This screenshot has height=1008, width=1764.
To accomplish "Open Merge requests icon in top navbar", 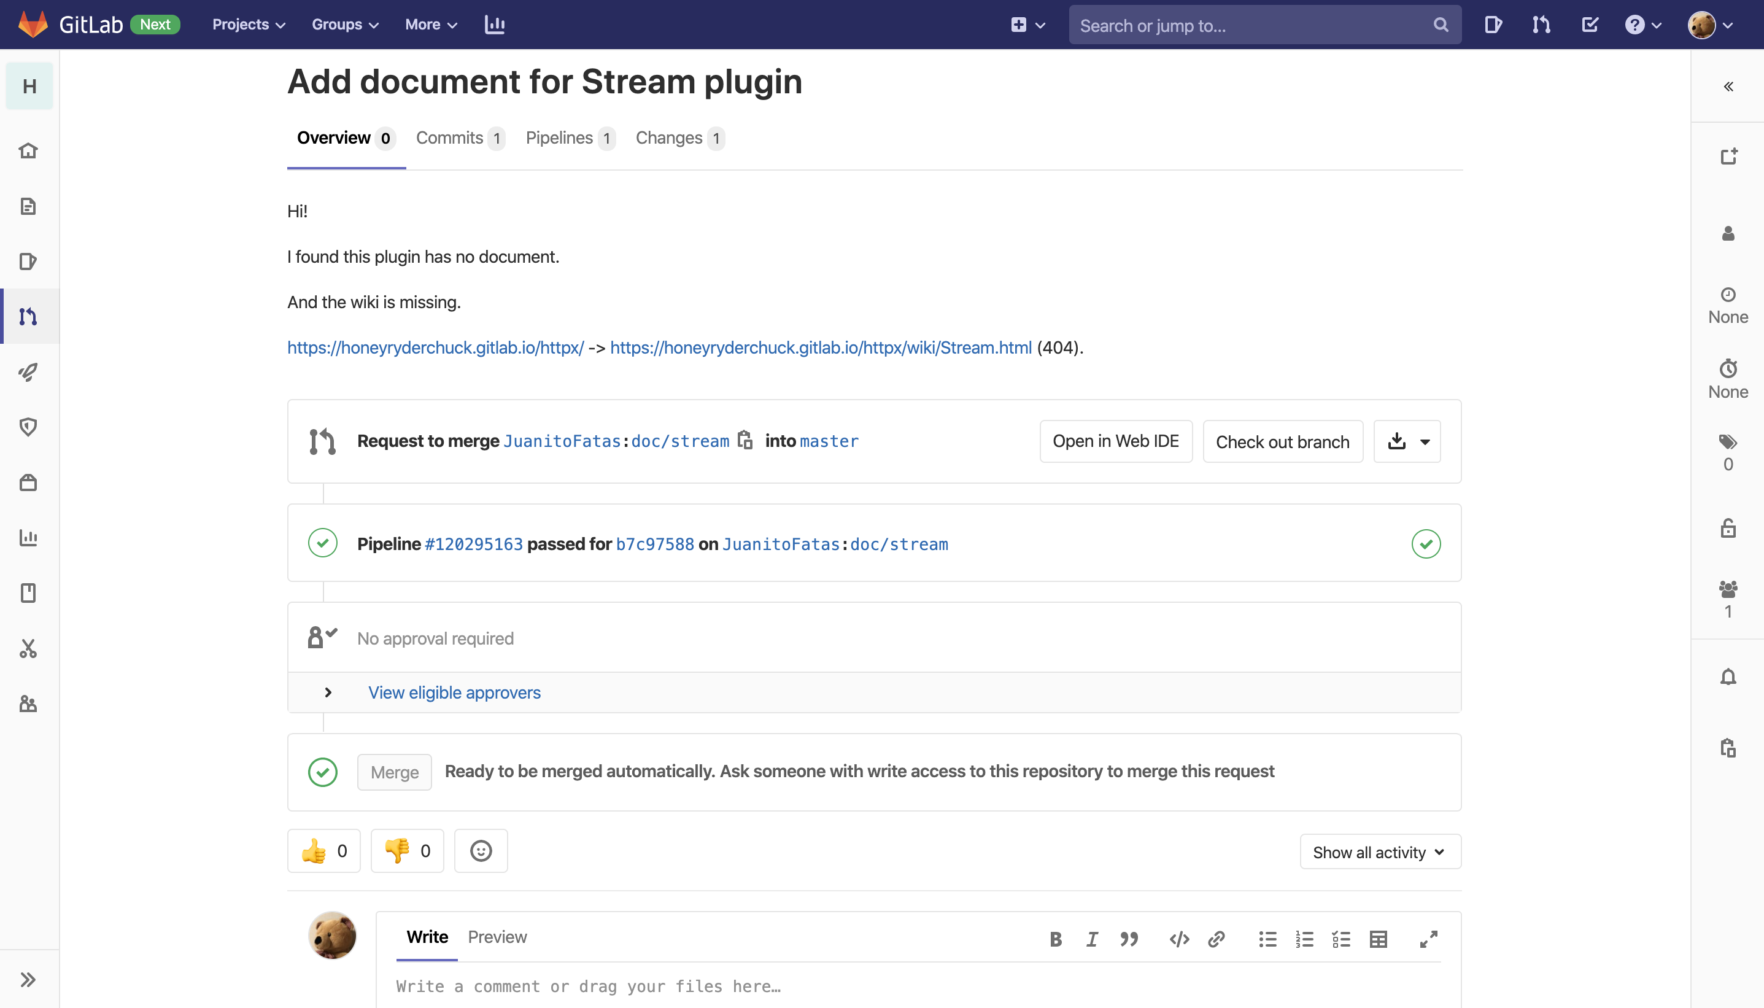I will [1541, 25].
